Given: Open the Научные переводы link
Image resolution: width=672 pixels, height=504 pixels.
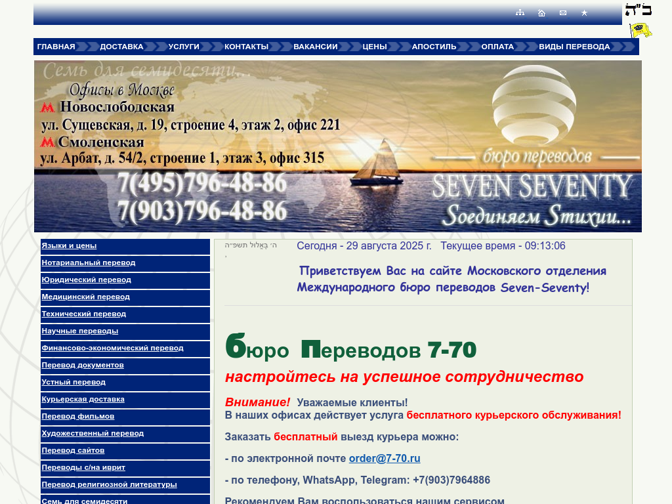Looking at the screenshot, I should click(79, 331).
